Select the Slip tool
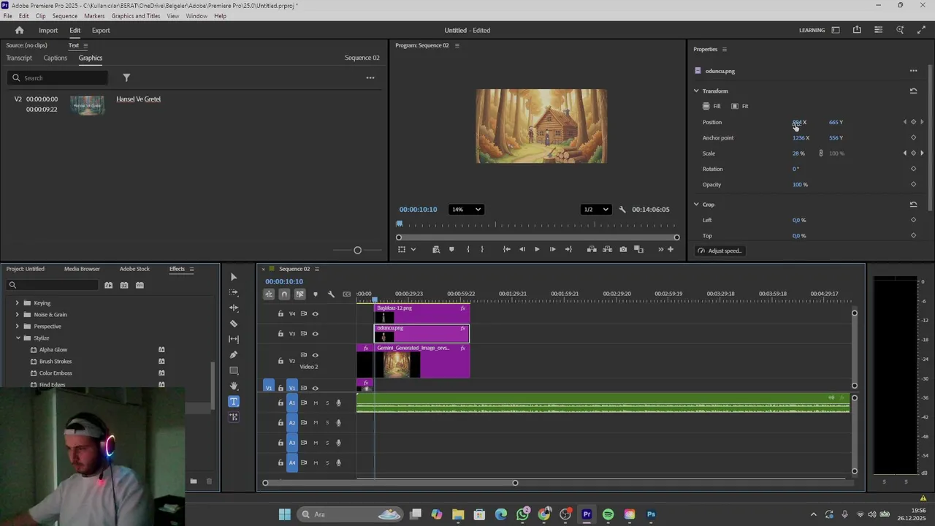935x526 pixels. coord(234,339)
